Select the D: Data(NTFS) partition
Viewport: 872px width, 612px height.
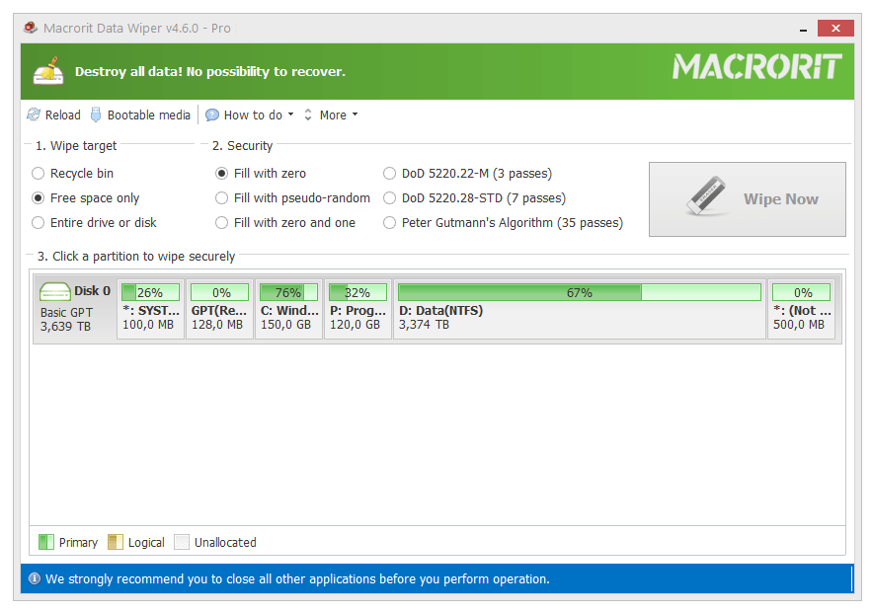(580, 309)
